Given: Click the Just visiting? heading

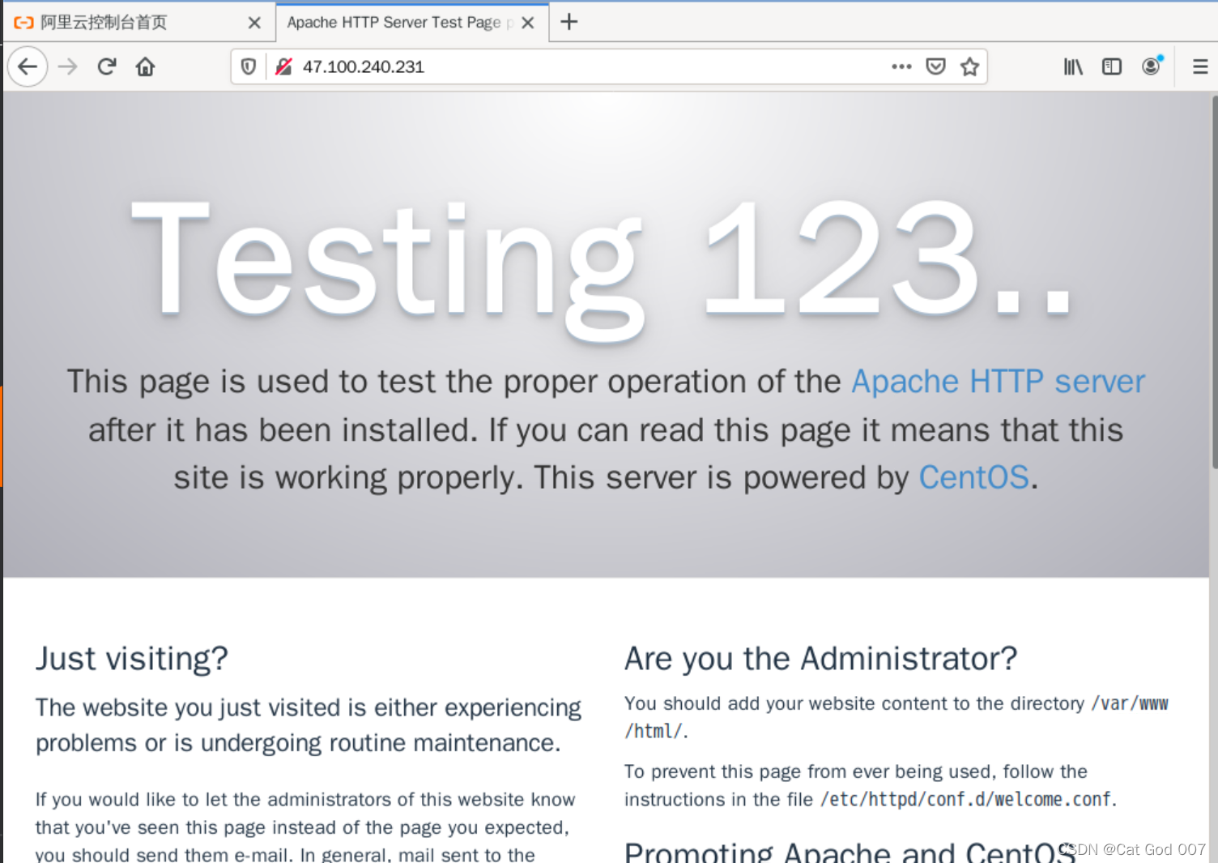Looking at the screenshot, I should point(132,659).
